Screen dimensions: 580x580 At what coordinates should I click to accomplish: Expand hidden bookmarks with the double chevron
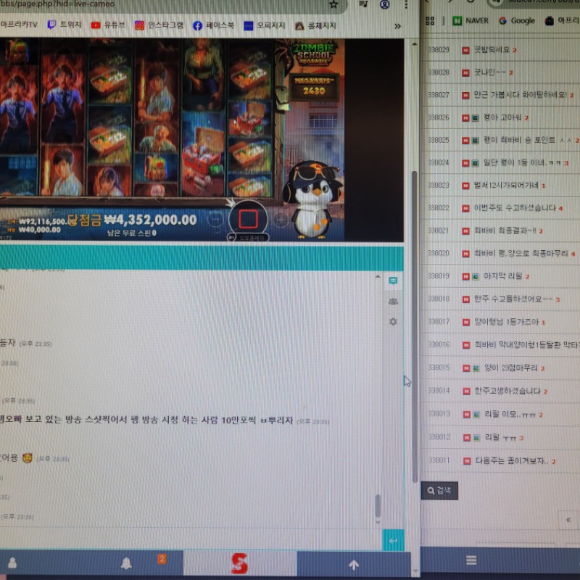397,26
